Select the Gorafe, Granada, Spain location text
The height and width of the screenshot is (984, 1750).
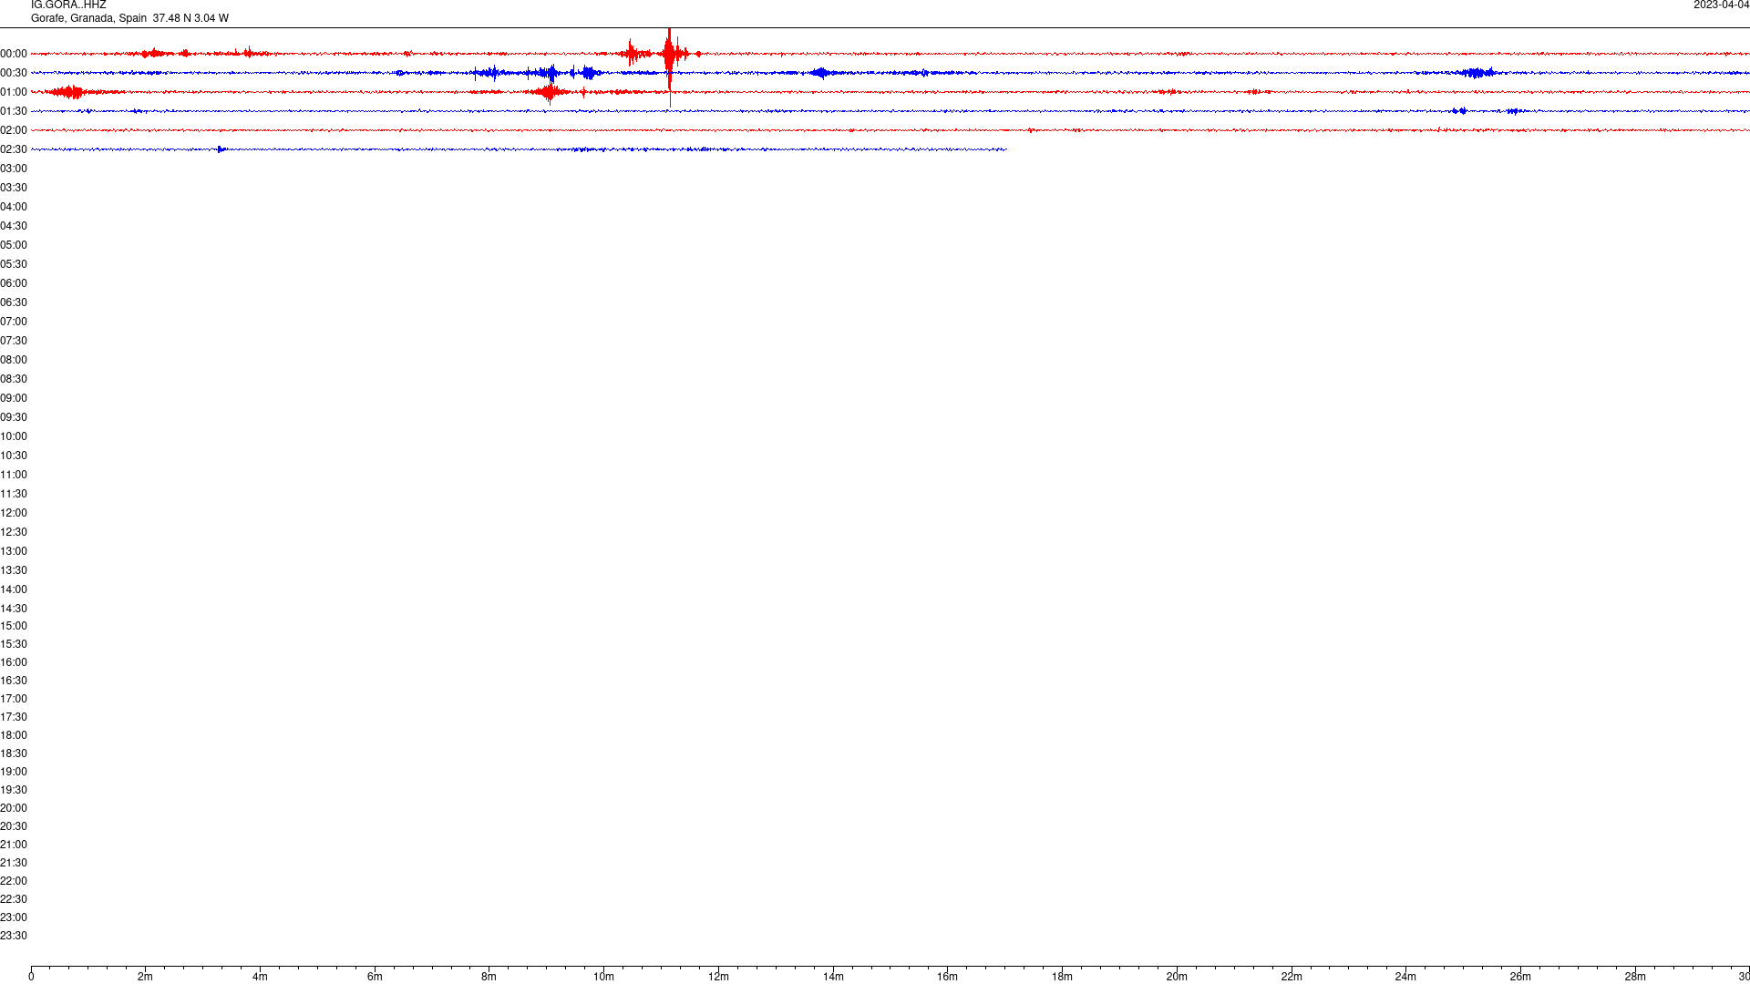point(88,18)
